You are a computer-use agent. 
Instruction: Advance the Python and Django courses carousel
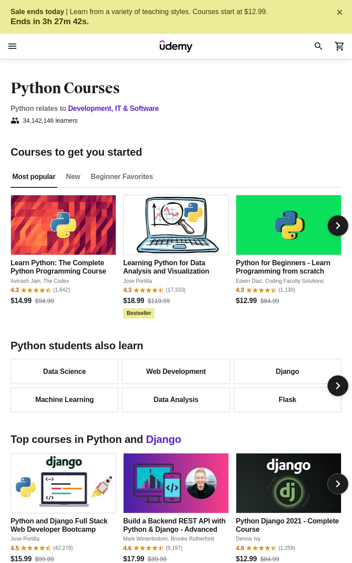(x=338, y=484)
